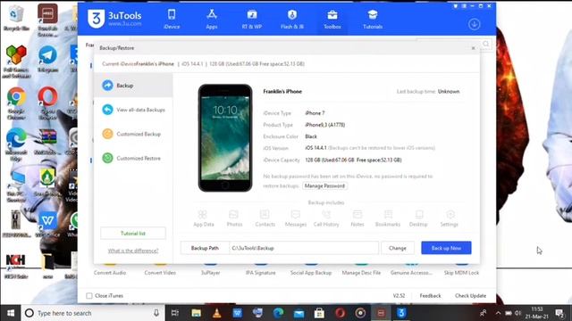The width and height of the screenshot is (572, 321).
Task: Open the 'What is the difference?' link
Action: pyautogui.click(x=133, y=251)
